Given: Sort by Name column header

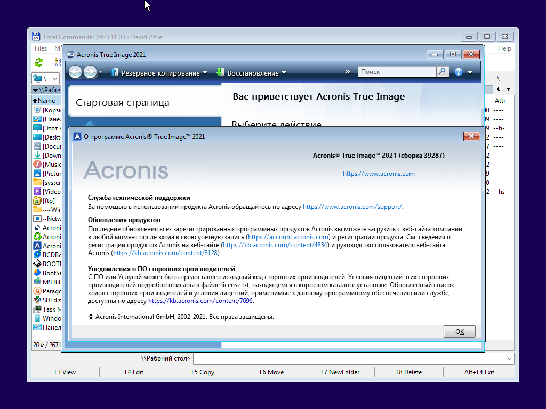Looking at the screenshot, I should [46, 101].
